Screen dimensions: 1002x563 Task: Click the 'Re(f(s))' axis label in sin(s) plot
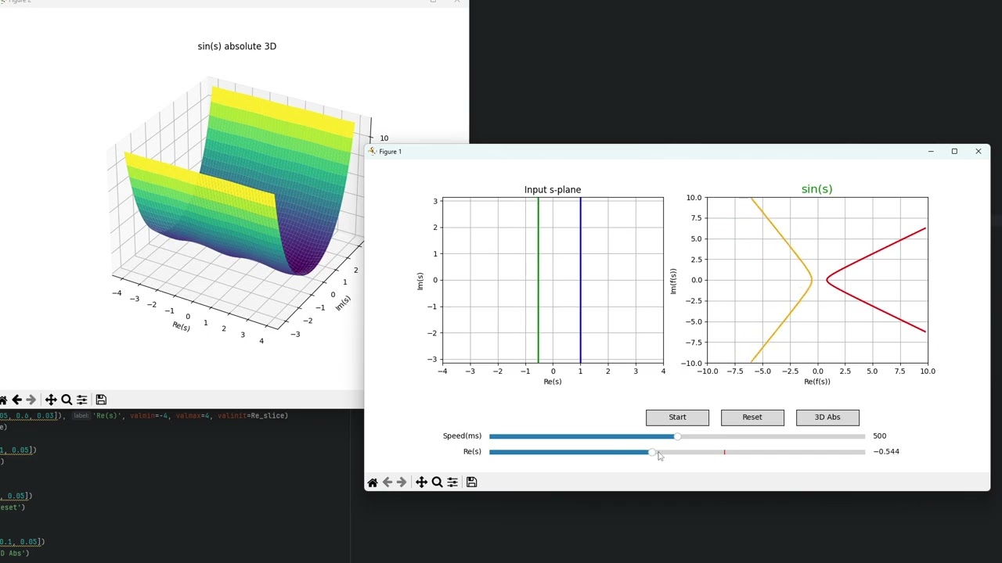[x=817, y=382]
